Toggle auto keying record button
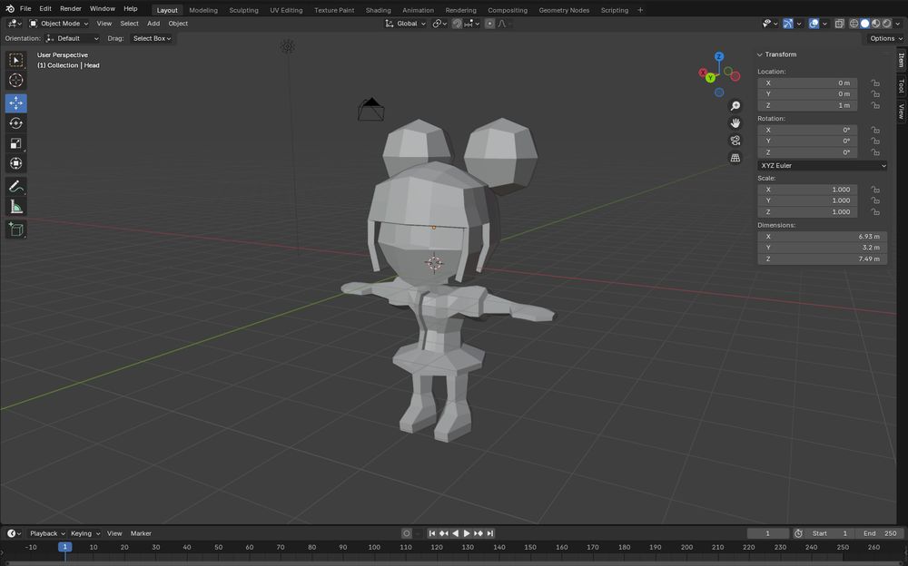 [407, 533]
